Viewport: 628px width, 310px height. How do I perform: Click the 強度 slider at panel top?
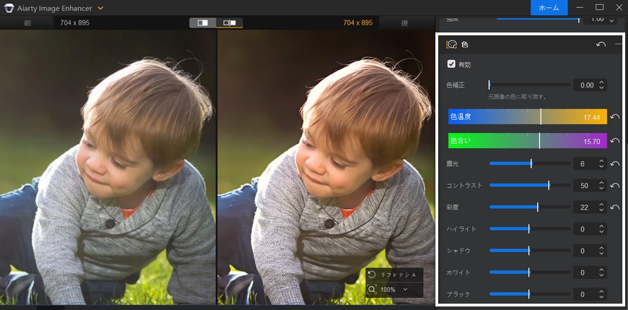538,19
